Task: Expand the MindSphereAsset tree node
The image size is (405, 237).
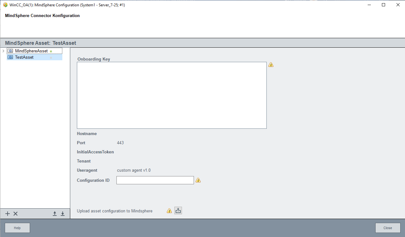Action: point(3,51)
